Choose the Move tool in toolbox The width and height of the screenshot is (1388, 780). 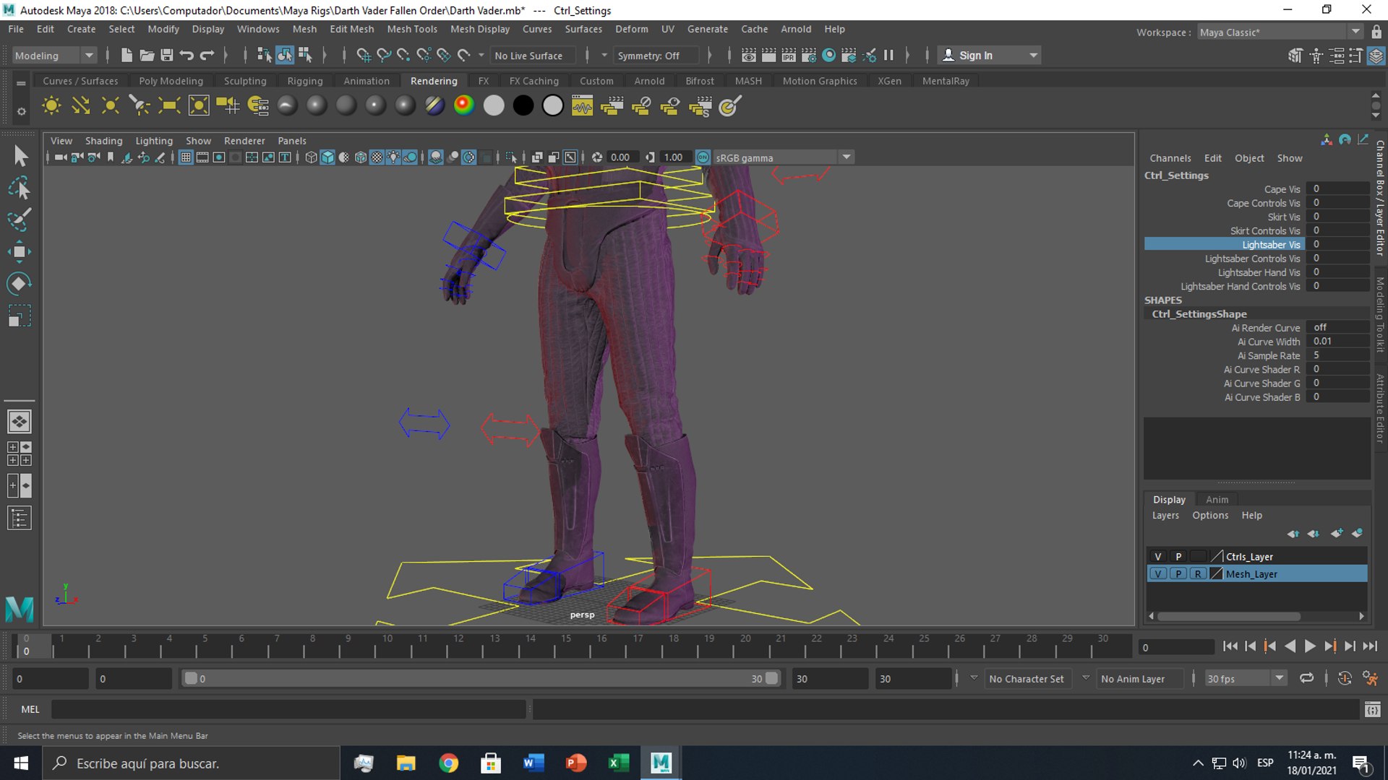click(20, 251)
